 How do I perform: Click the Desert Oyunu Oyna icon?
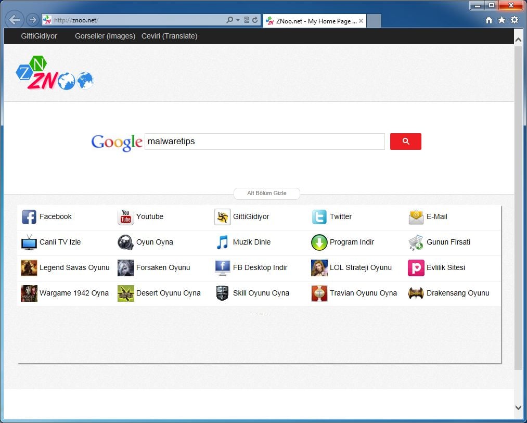[x=126, y=293]
